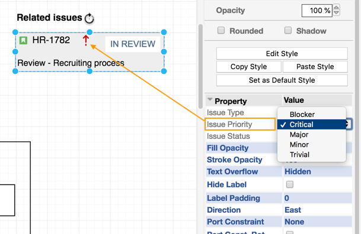Decrease opacity with the stepper down arrow

coord(336,13)
